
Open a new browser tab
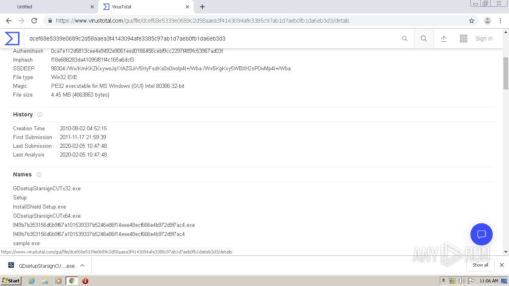(202, 7)
